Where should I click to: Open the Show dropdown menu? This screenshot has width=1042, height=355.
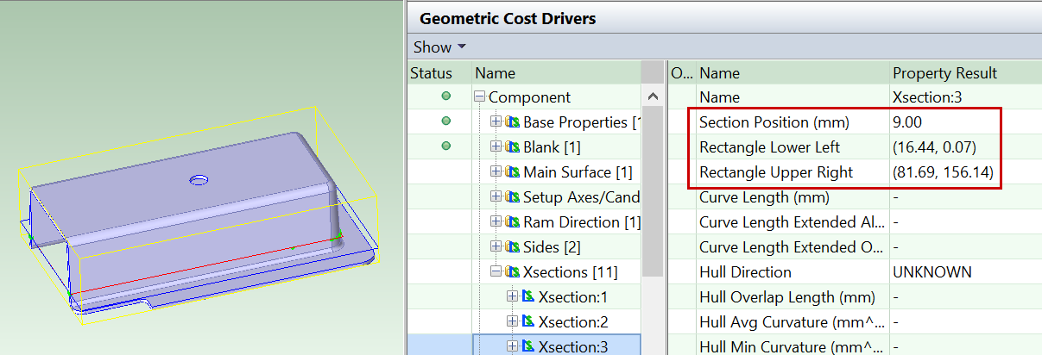[x=439, y=47]
